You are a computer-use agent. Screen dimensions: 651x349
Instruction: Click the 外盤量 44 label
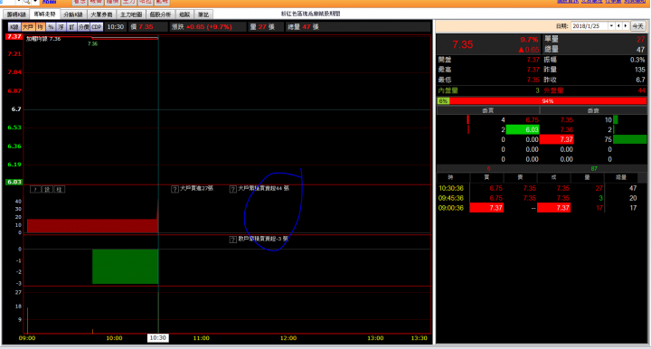(594, 90)
